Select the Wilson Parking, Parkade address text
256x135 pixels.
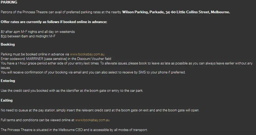[176, 12]
